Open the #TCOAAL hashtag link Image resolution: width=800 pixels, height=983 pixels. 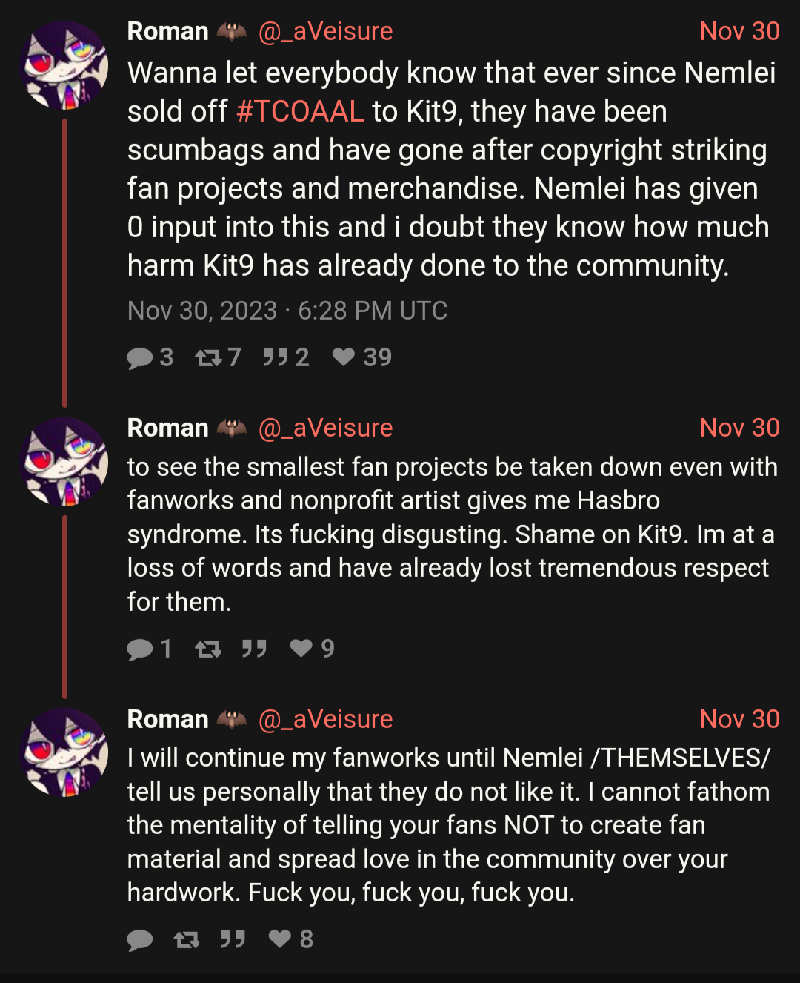click(x=300, y=112)
